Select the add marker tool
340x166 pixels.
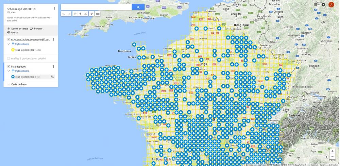(80, 14)
